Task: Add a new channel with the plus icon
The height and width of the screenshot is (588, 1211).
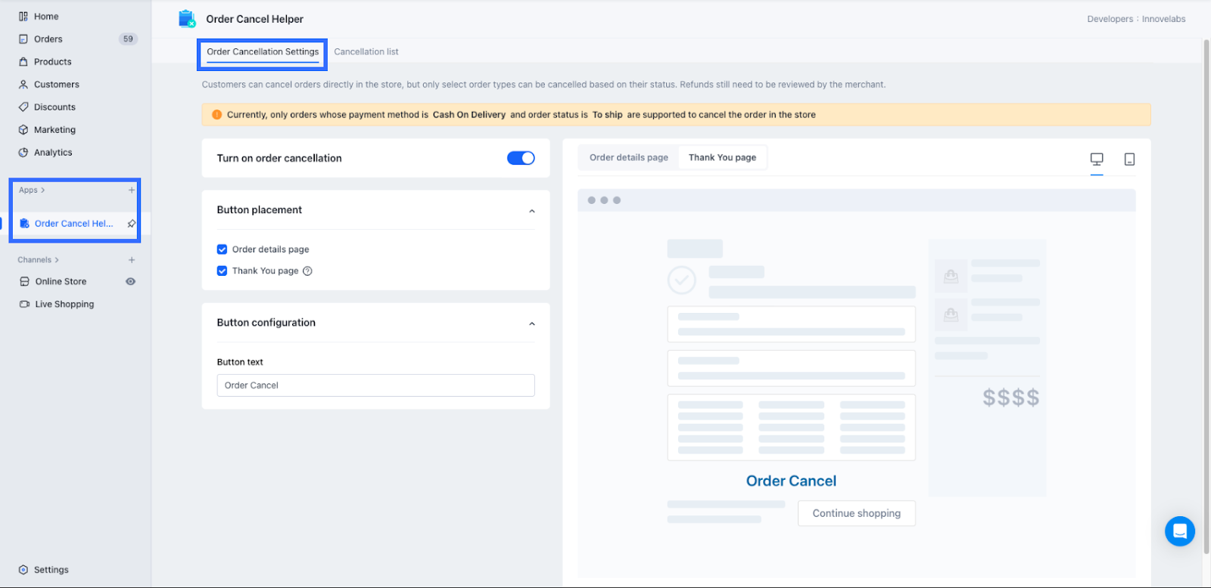Action: coord(132,260)
